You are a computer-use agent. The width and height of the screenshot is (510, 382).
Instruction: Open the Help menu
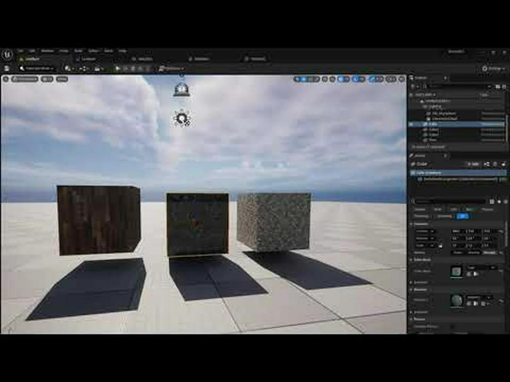point(123,51)
